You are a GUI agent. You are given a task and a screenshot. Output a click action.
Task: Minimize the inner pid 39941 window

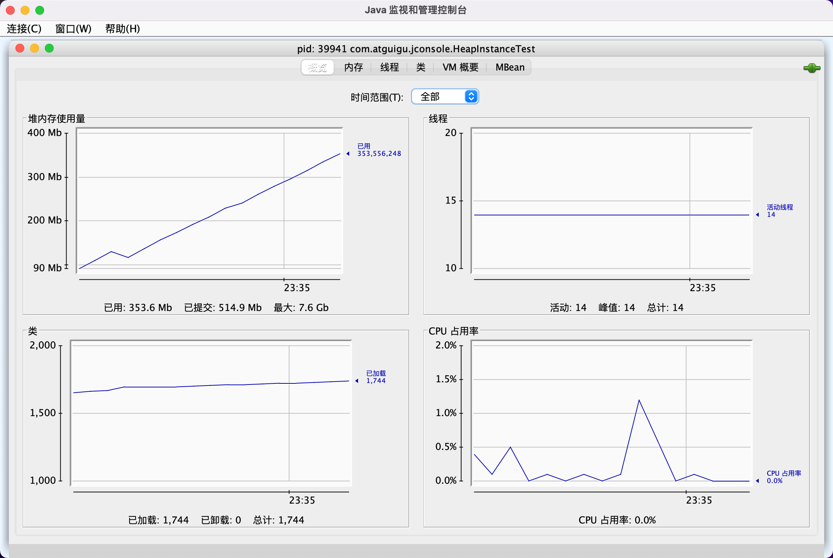coord(35,49)
